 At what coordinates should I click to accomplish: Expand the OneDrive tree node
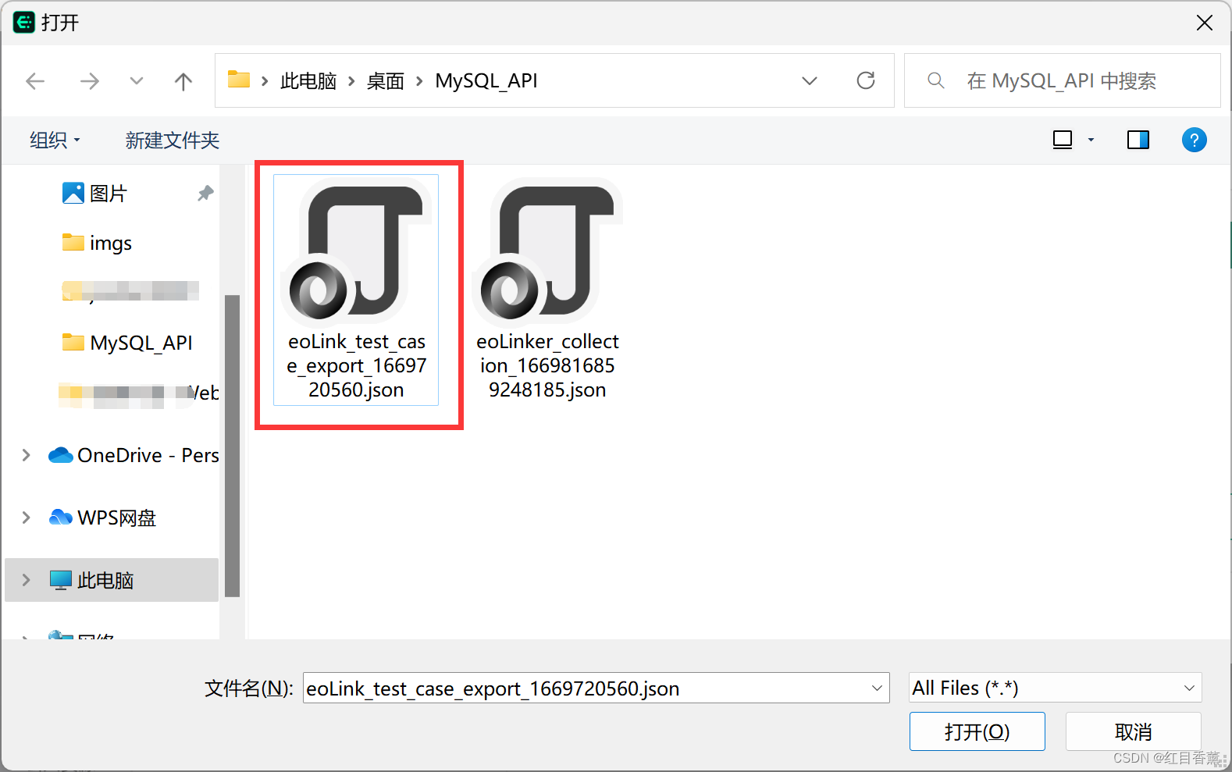[x=27, y=455]
